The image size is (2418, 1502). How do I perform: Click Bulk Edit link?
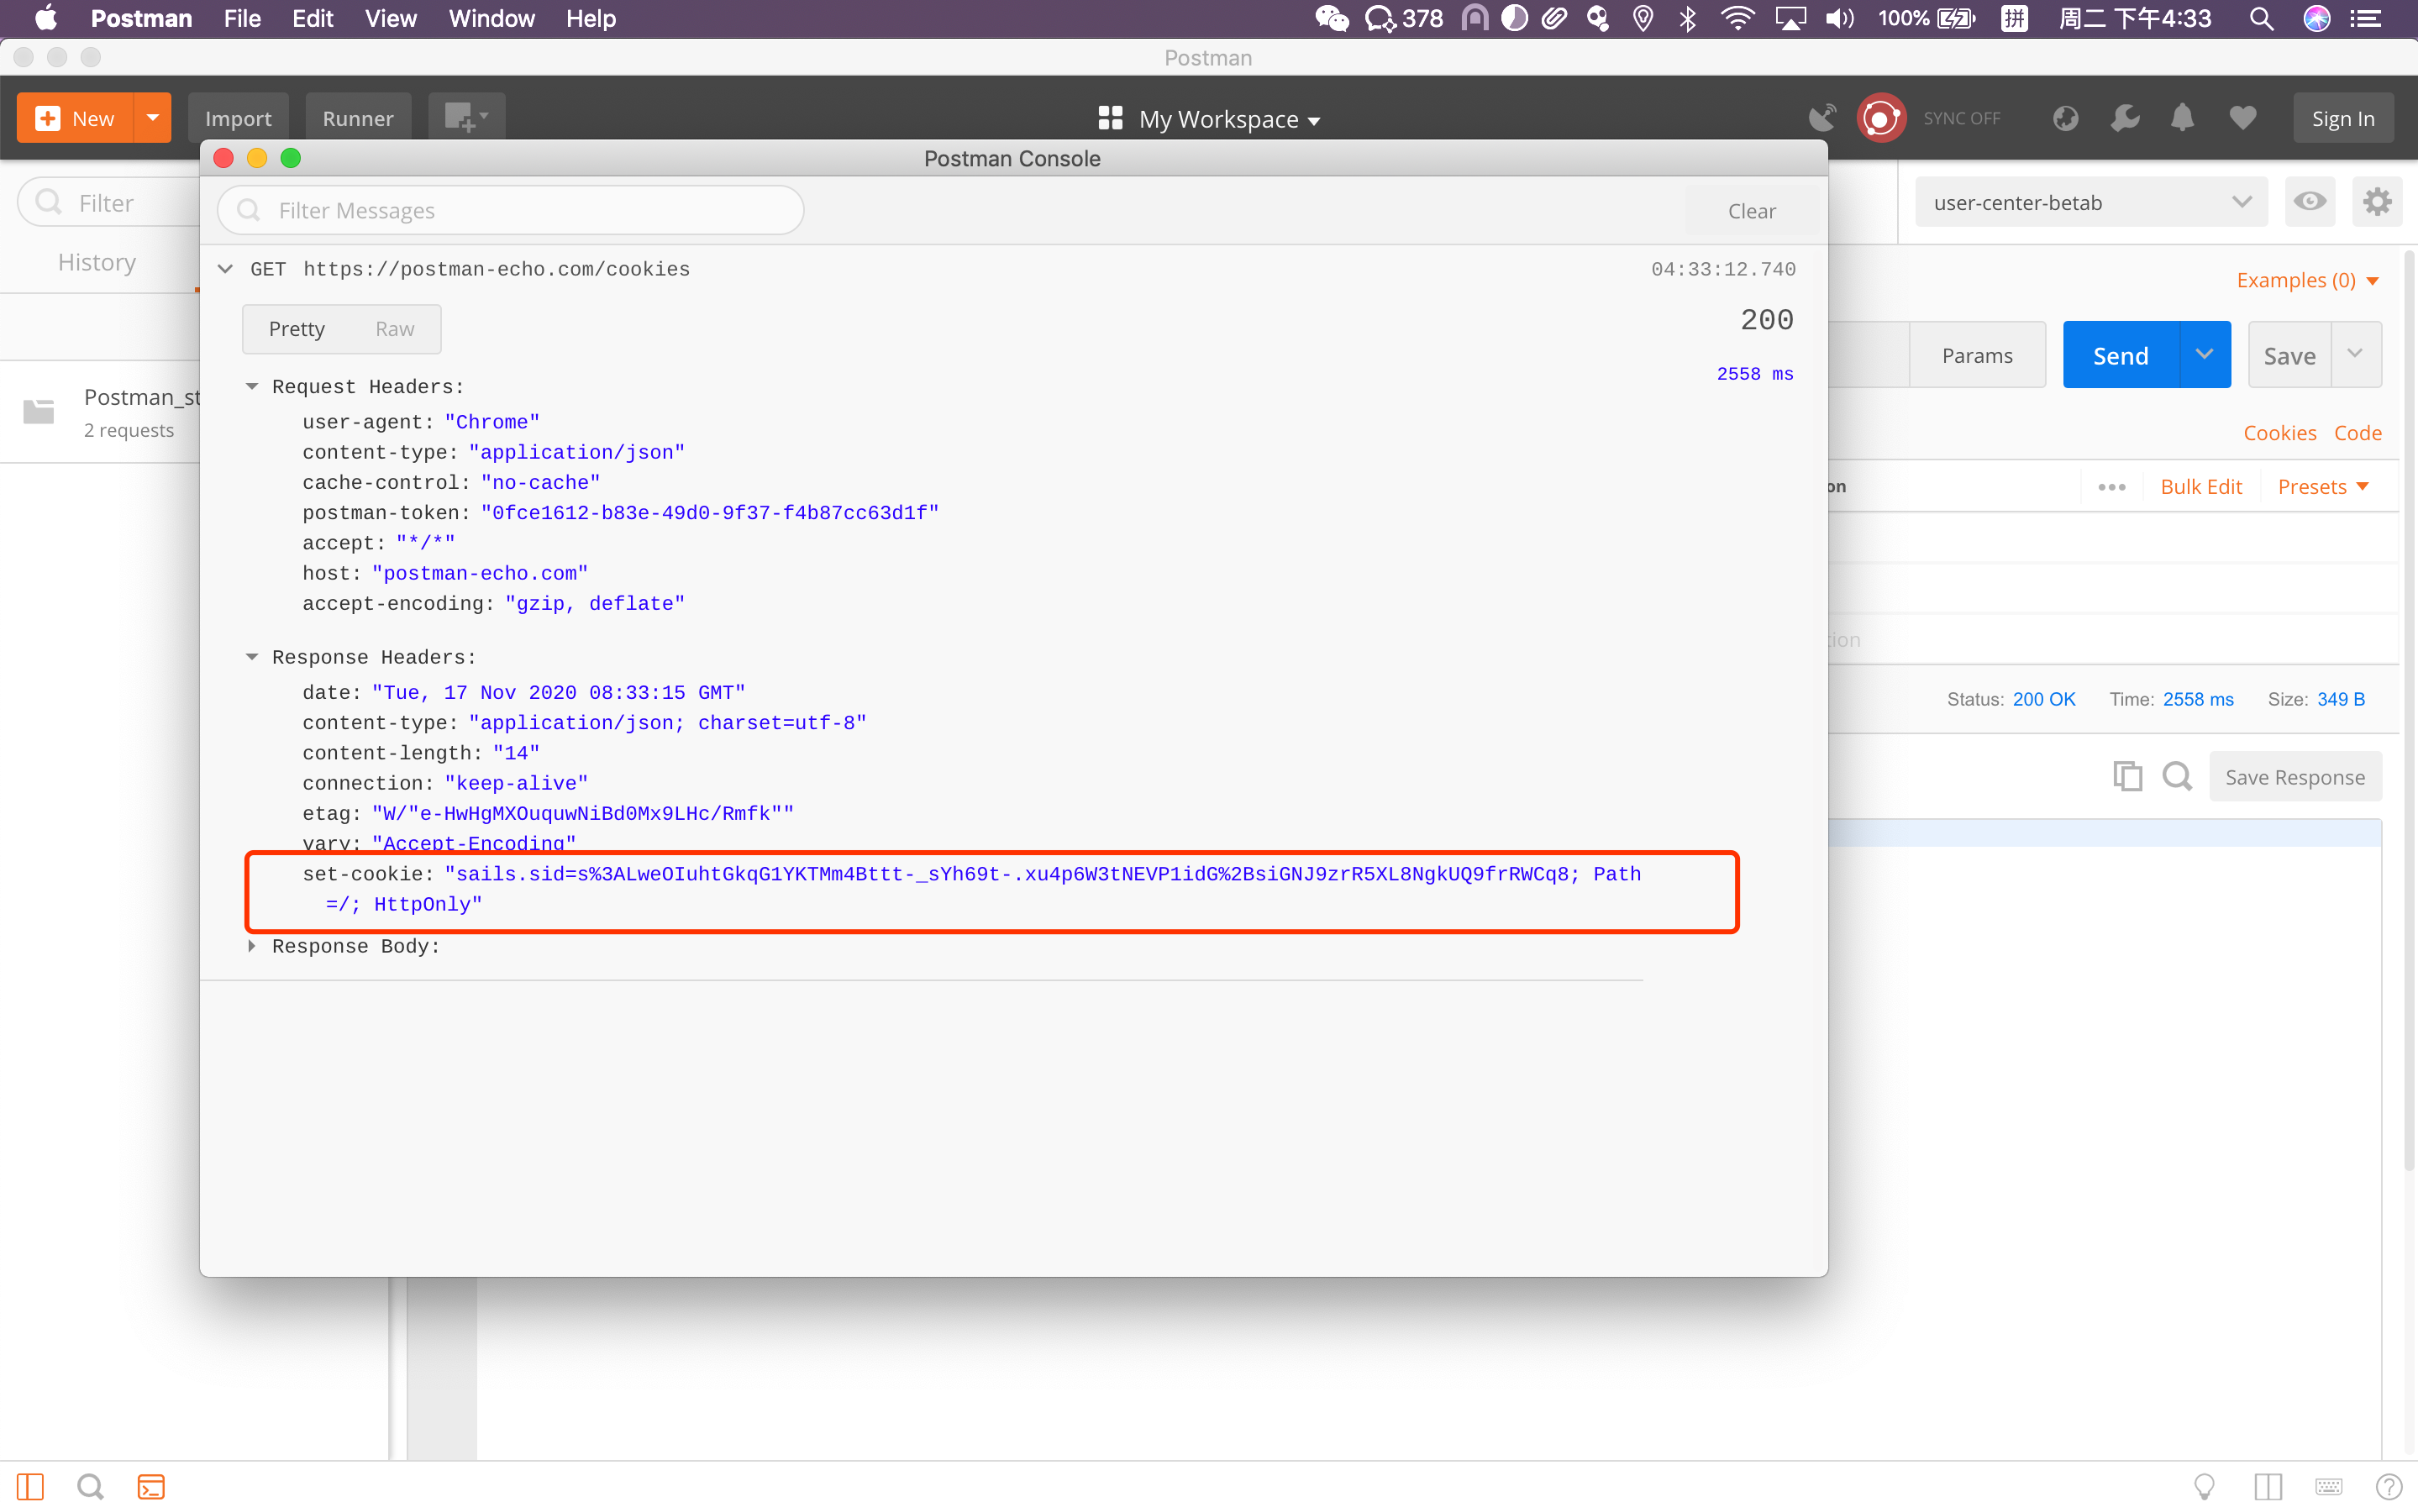2200,486
